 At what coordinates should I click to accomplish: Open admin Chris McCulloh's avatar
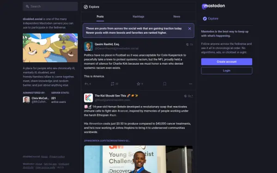[x=26, y=100]
